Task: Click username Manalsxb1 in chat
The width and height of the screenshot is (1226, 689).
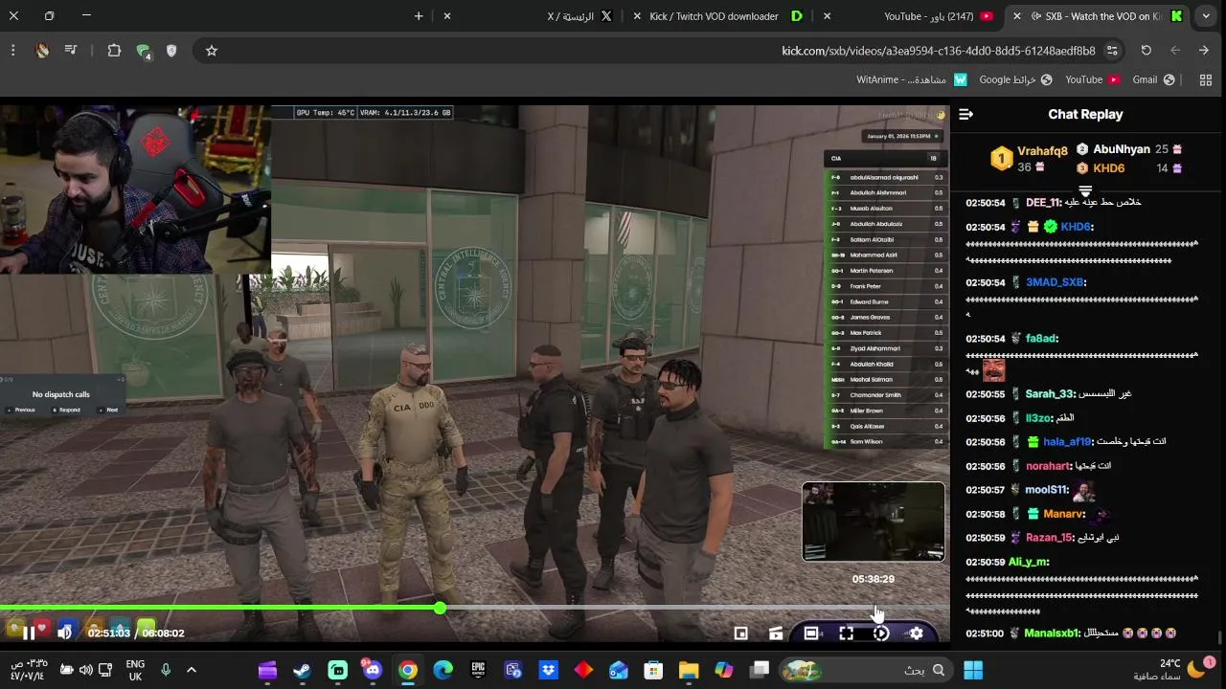Action: tap(1052, 633)
